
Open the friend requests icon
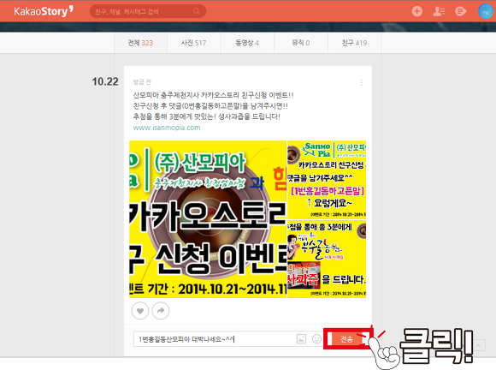[439, 11]
